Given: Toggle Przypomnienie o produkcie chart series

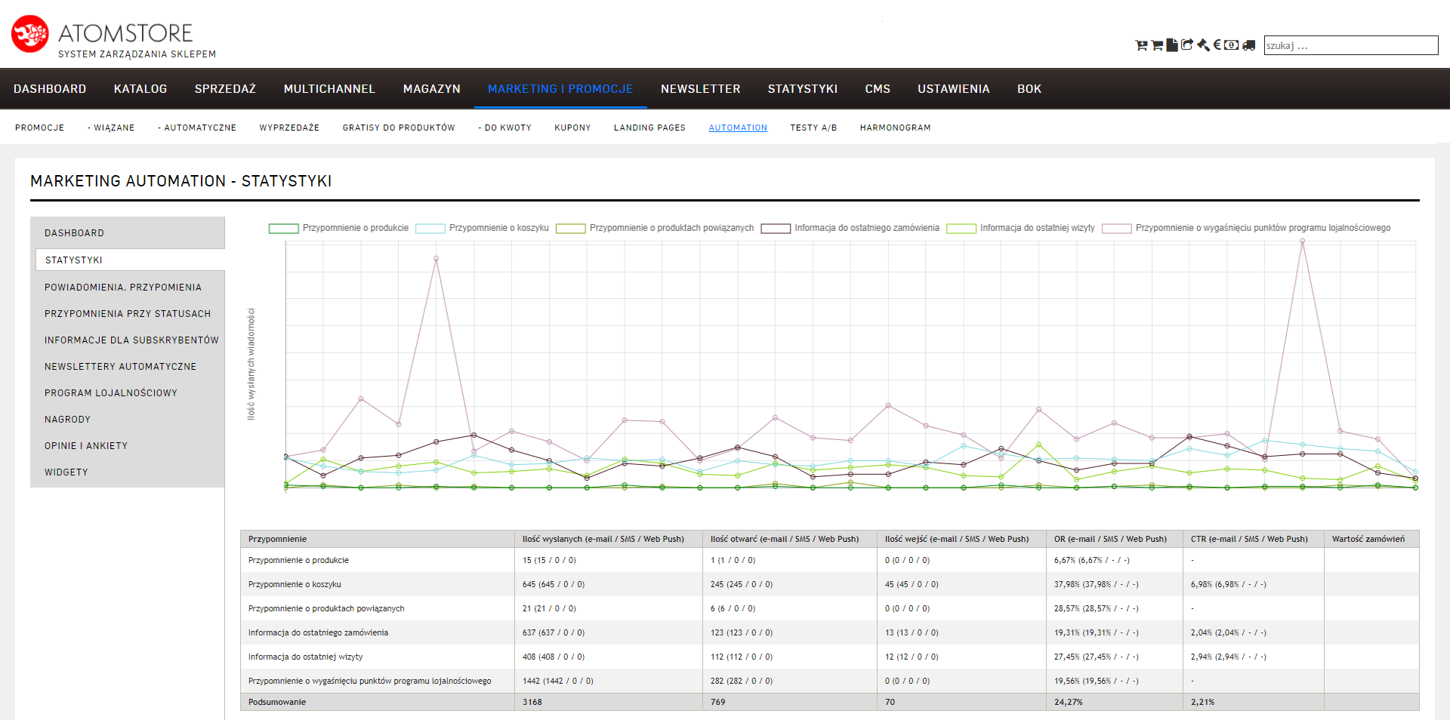Looking at the screenshot, I should click(x=338, y=228).
